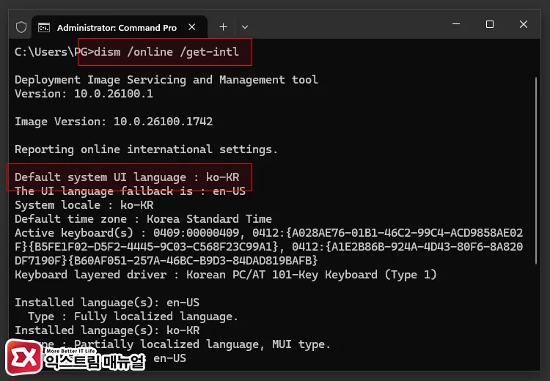Close the terminal window
The image size is (550, 381).
524,25
